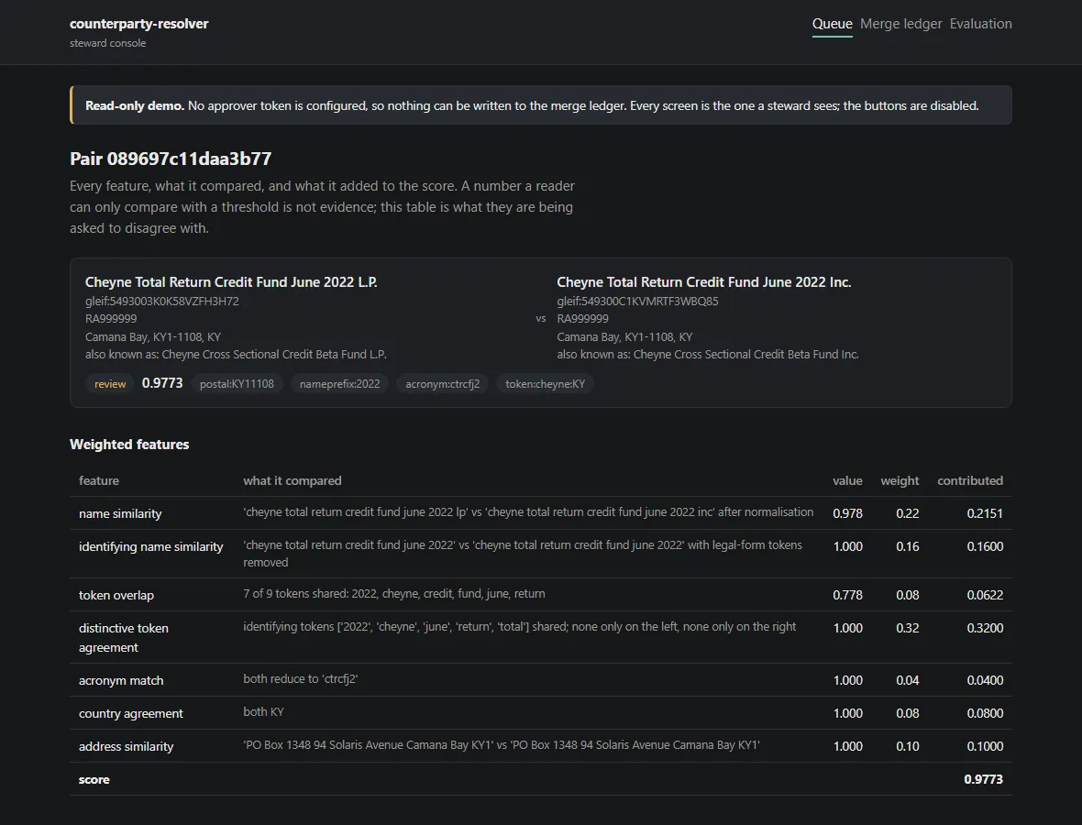Screen dimensions: 1082x825
Task: Click the contributed 0.3200 cell
Action: coord(985,629)
